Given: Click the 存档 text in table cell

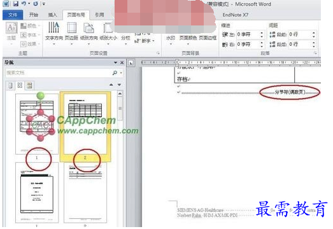Looking at the screenshot, I should pyautogui.click(x=183, y=79).
